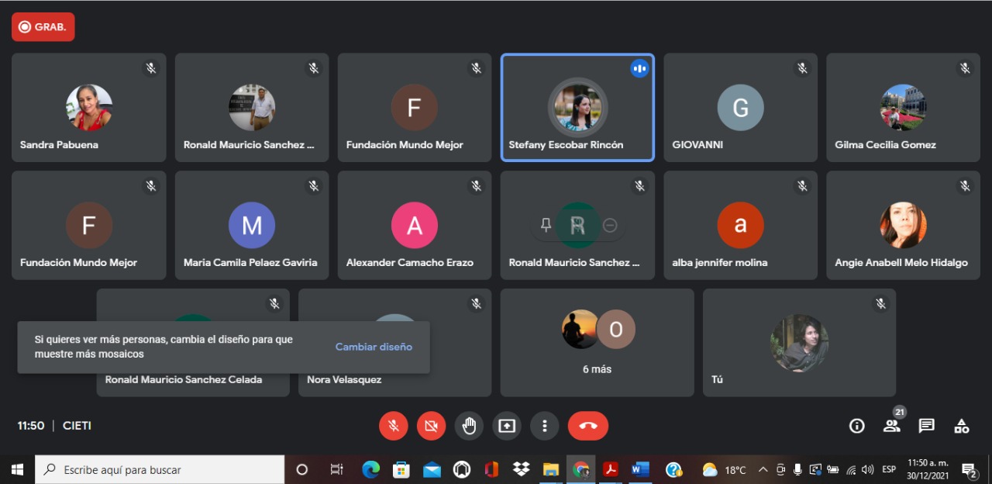The width and height of the screenshot is (992, 484).
Task: Open the more options three-dot menu
Action: tap(545, 426)
